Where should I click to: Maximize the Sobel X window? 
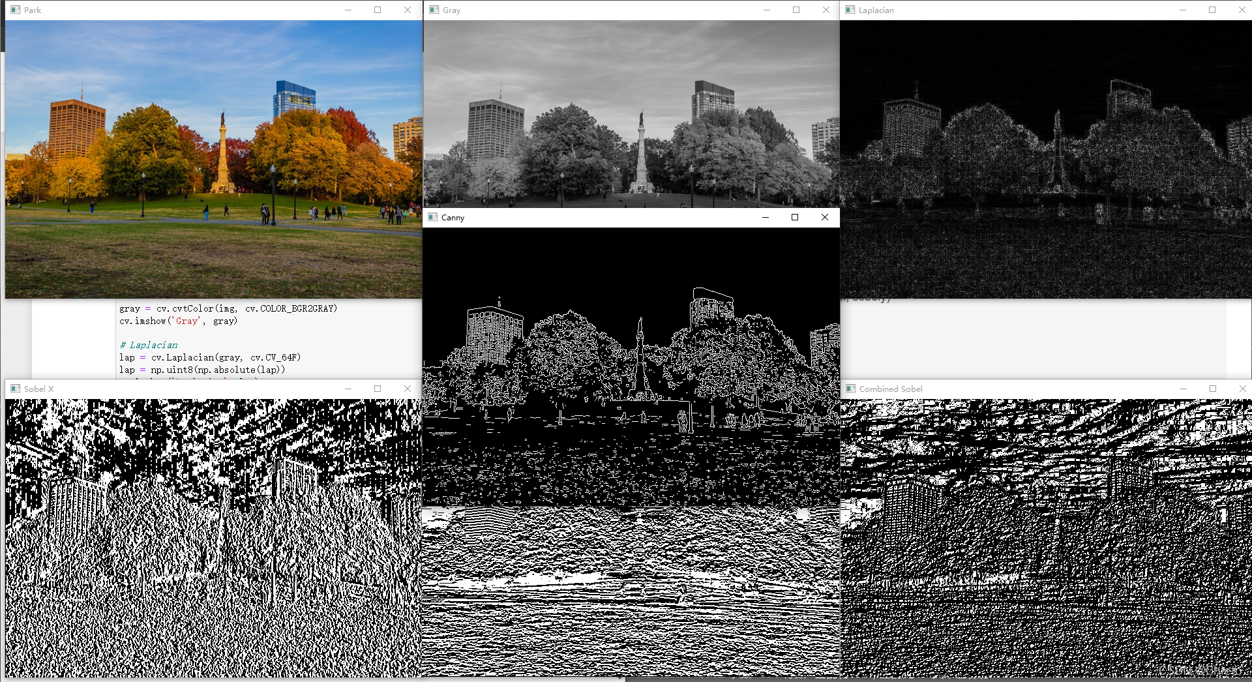(378, 389)
